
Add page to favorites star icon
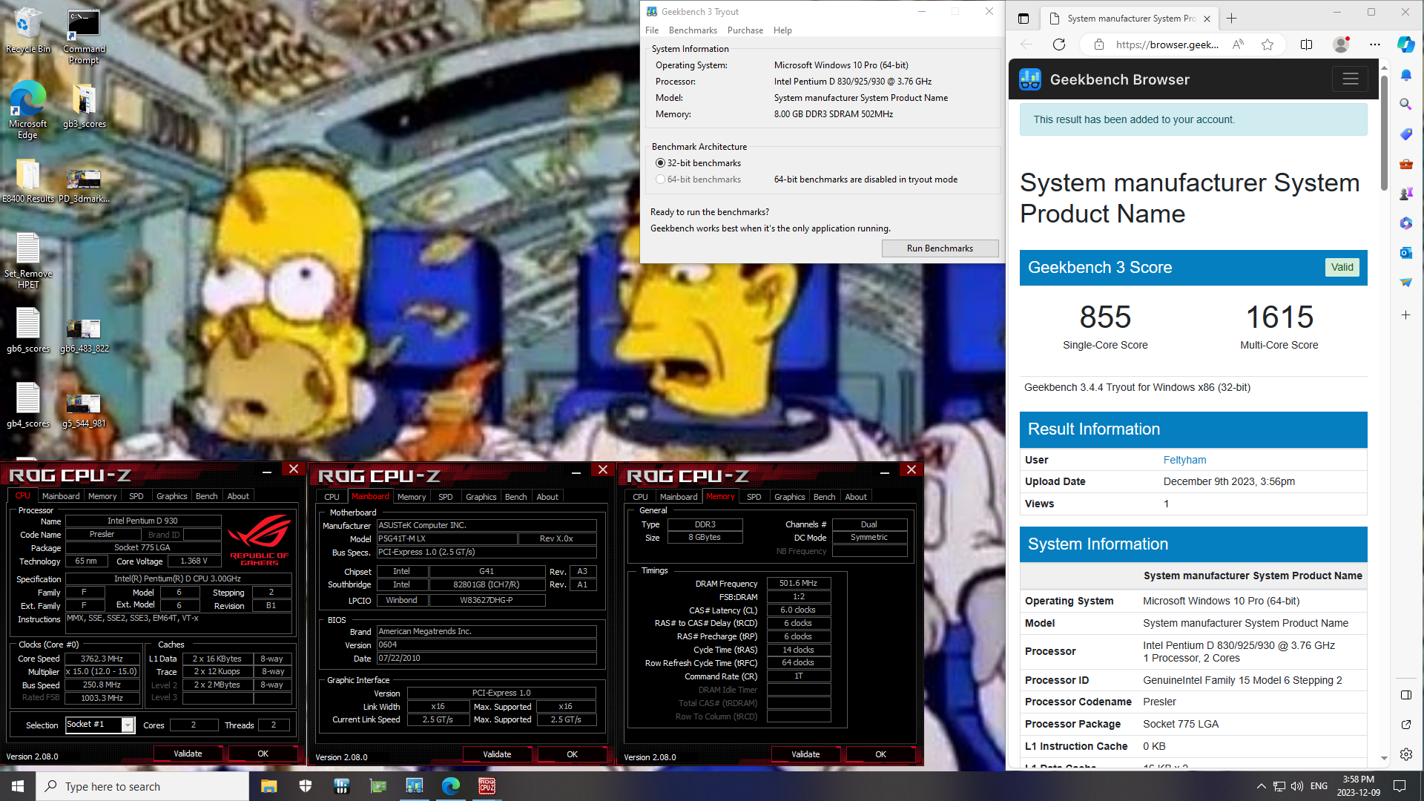(x=1268, y=44)
